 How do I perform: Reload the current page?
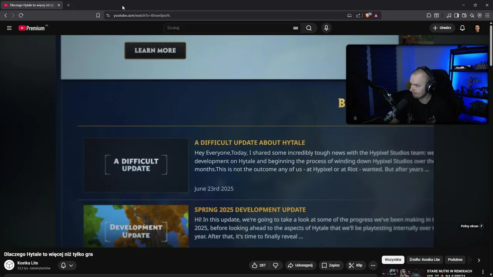[x=21, y=15]
